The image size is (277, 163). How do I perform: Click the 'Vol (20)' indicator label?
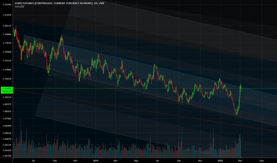(x=19, y=7)
